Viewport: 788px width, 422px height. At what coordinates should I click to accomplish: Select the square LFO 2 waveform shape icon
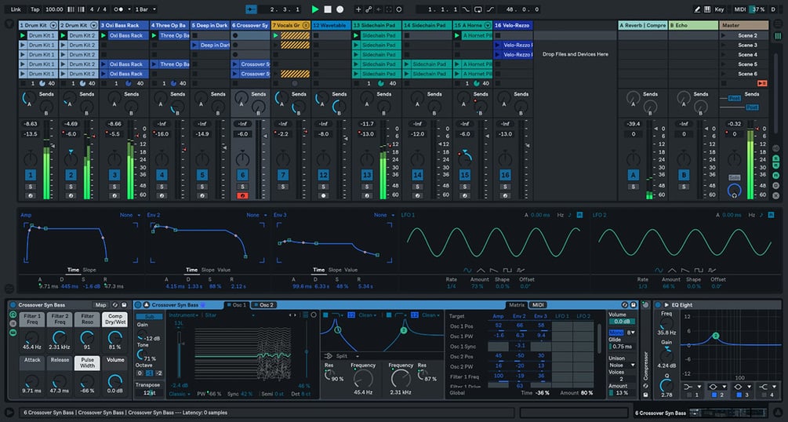click(698, 270)
